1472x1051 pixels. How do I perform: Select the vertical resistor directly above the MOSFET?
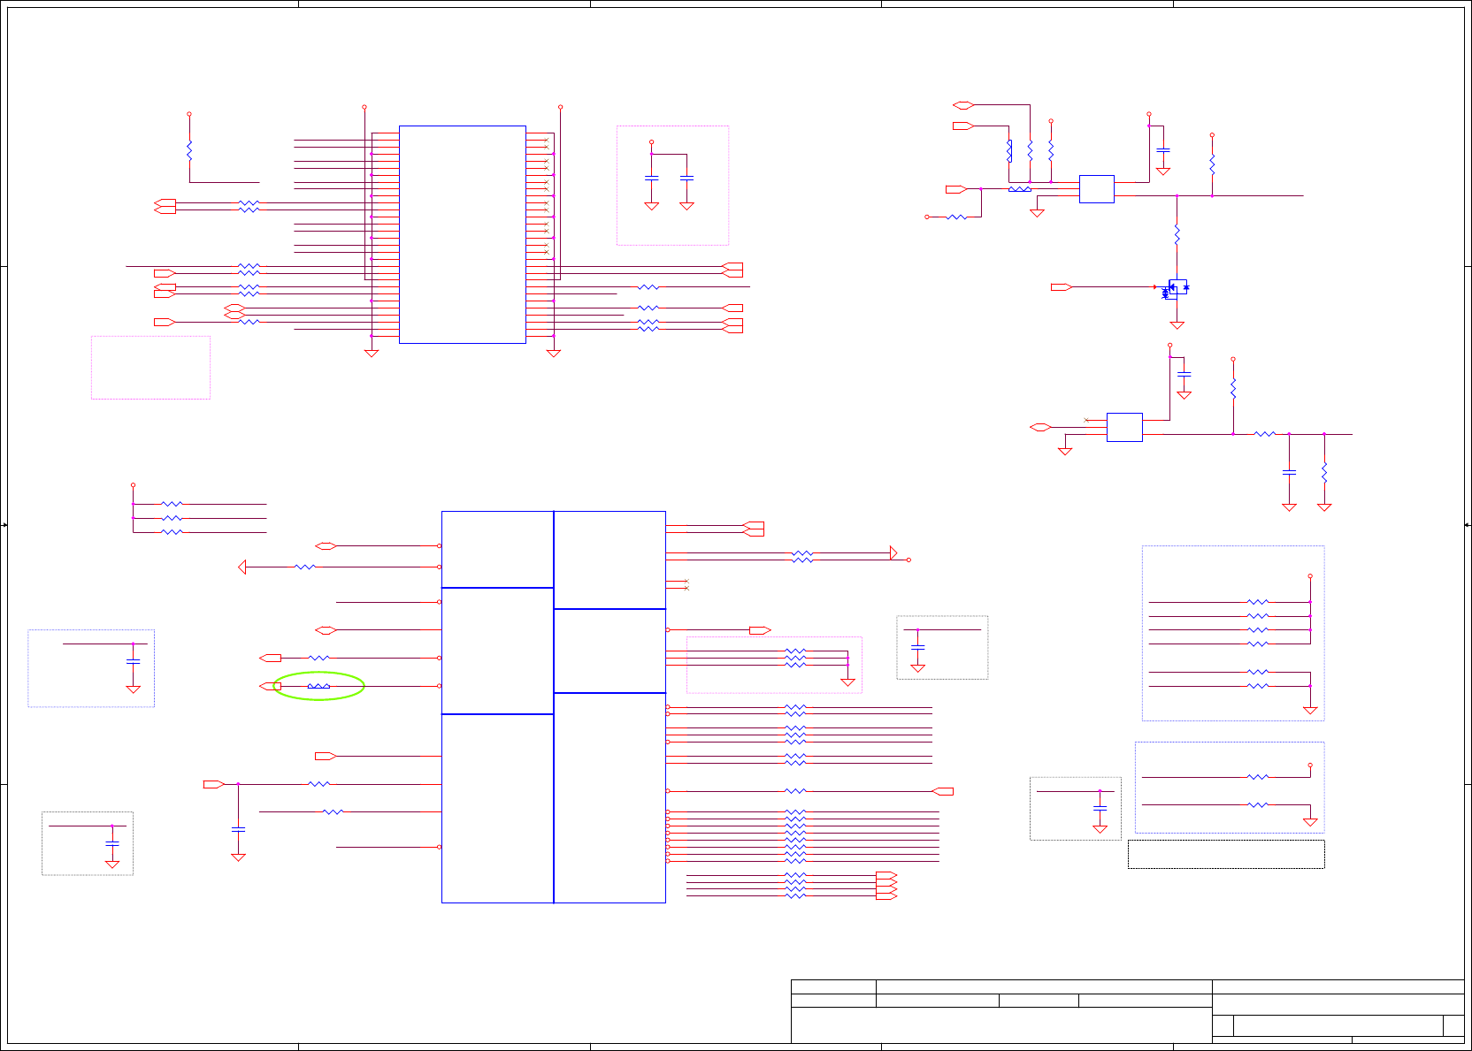(x=1177, y=234)
